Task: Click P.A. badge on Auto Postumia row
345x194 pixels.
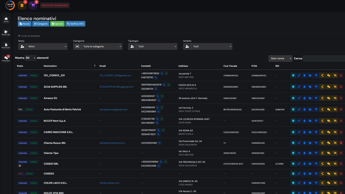Action: tap(20, 109)
